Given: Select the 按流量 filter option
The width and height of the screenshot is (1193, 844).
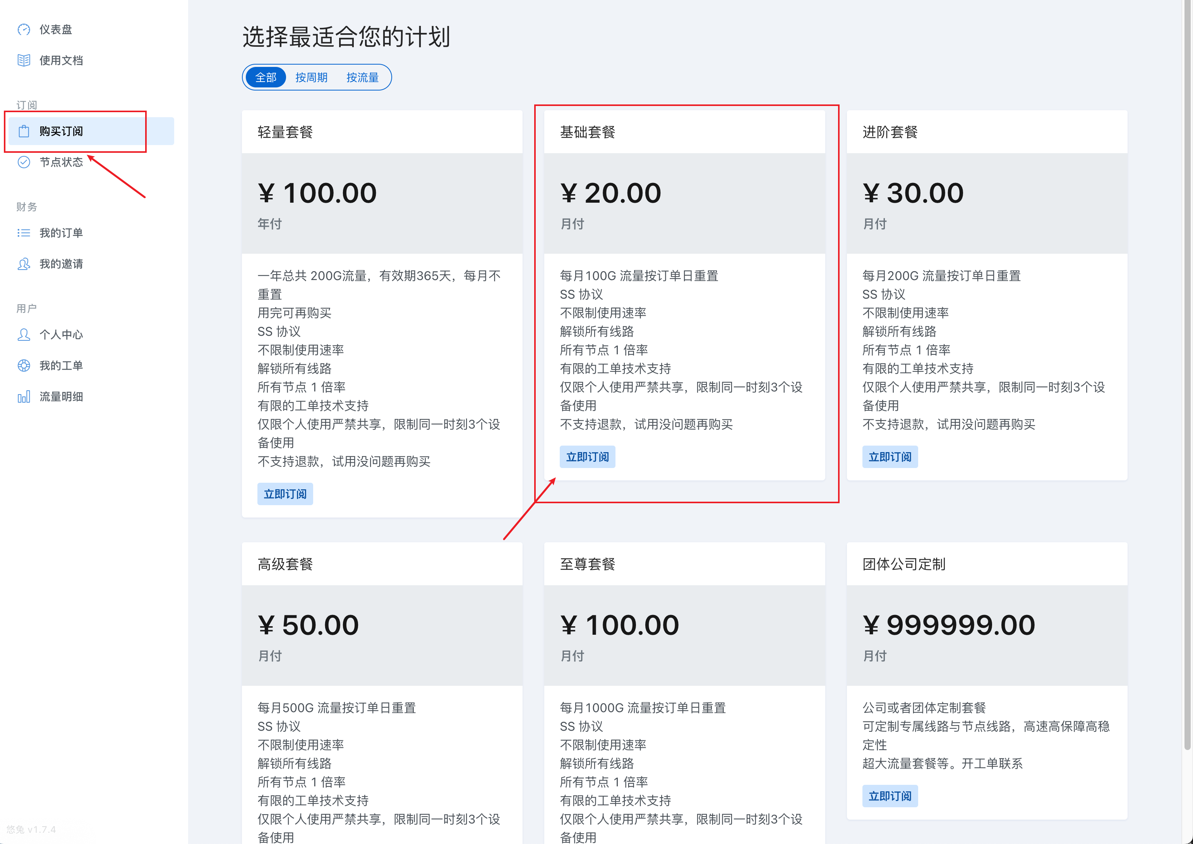Looking at the screenshot, I should (x=362, y=77).
